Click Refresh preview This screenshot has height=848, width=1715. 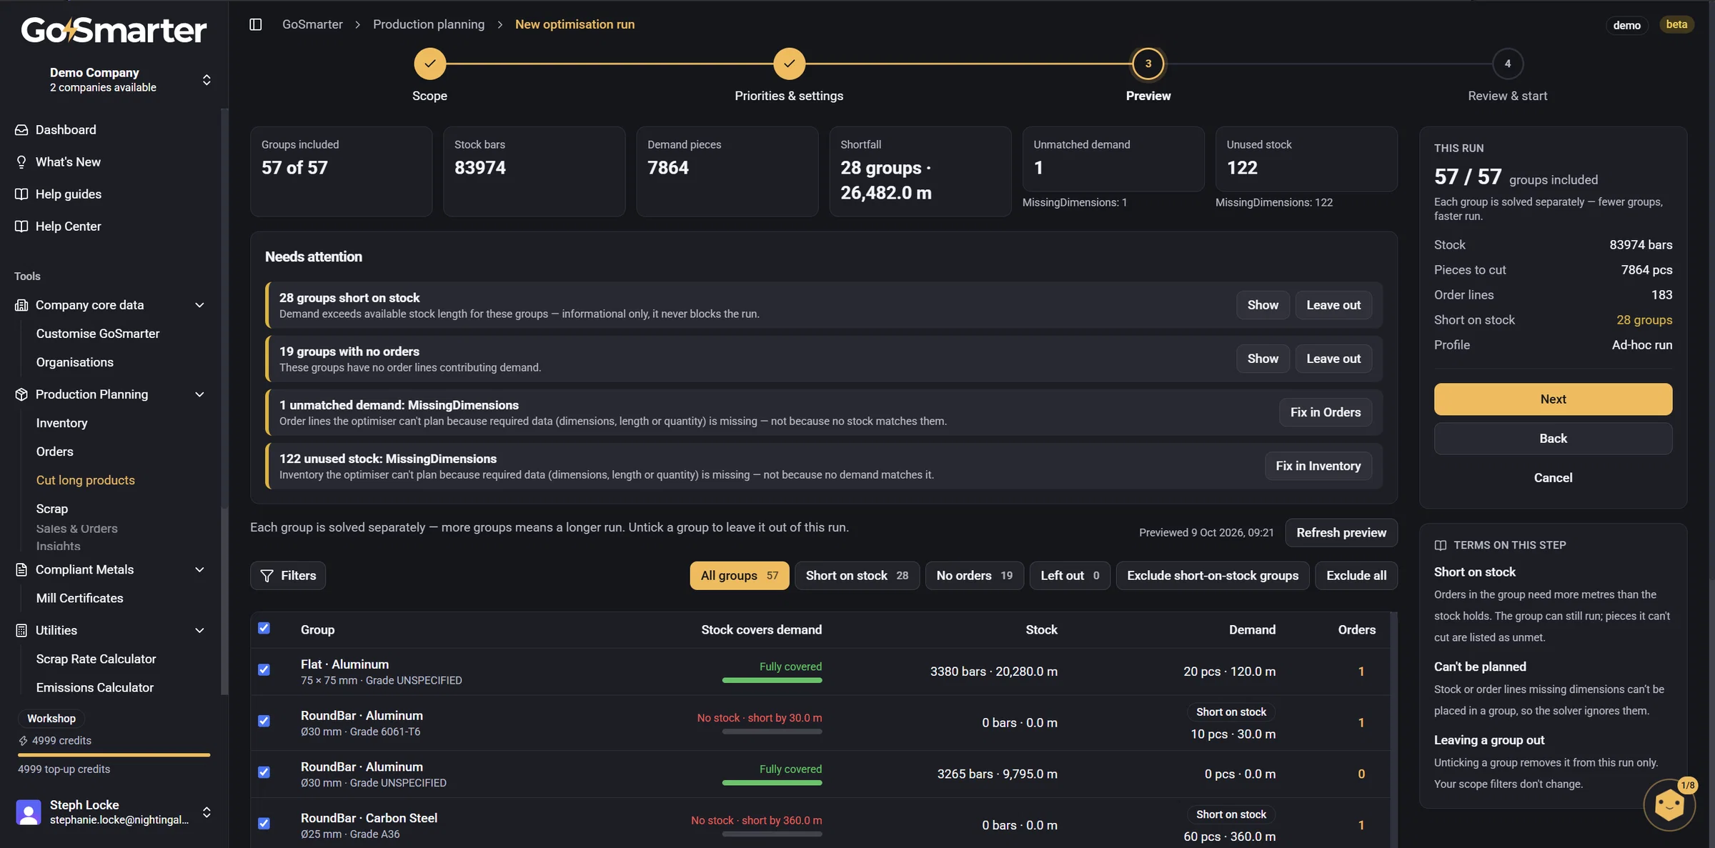(x=1341, y=533)
